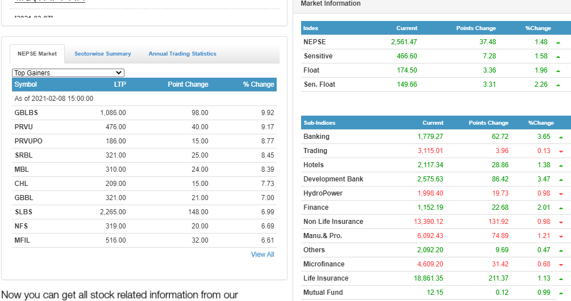
Task: Click the As of 2021-02-08 15:00:00 timestamp
Action: click(54, 99)
